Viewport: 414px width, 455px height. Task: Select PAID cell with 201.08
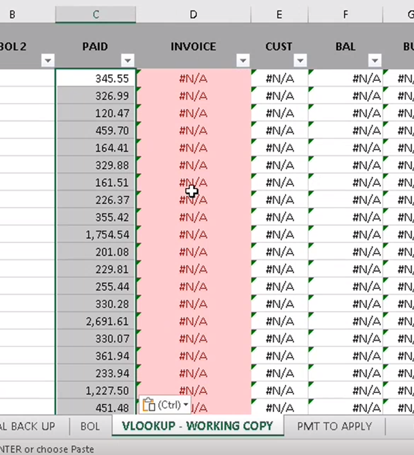coord(96,252)
